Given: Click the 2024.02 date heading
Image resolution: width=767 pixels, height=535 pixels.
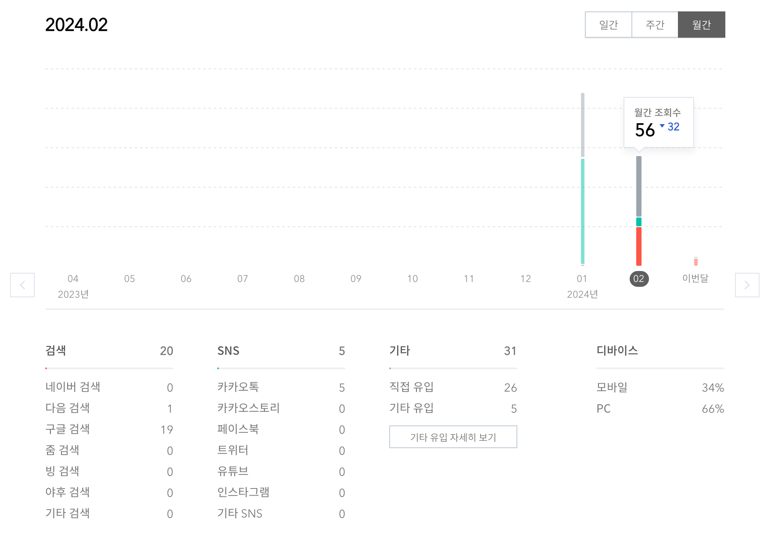Looking at the screenshot, I should [76, 25].
